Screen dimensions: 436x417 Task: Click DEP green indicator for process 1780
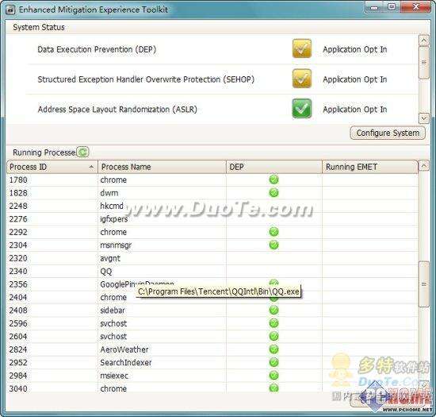click(274, 180)
